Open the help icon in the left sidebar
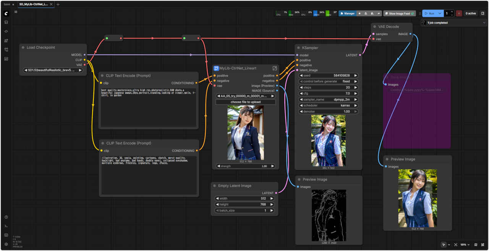 [6, 217]
